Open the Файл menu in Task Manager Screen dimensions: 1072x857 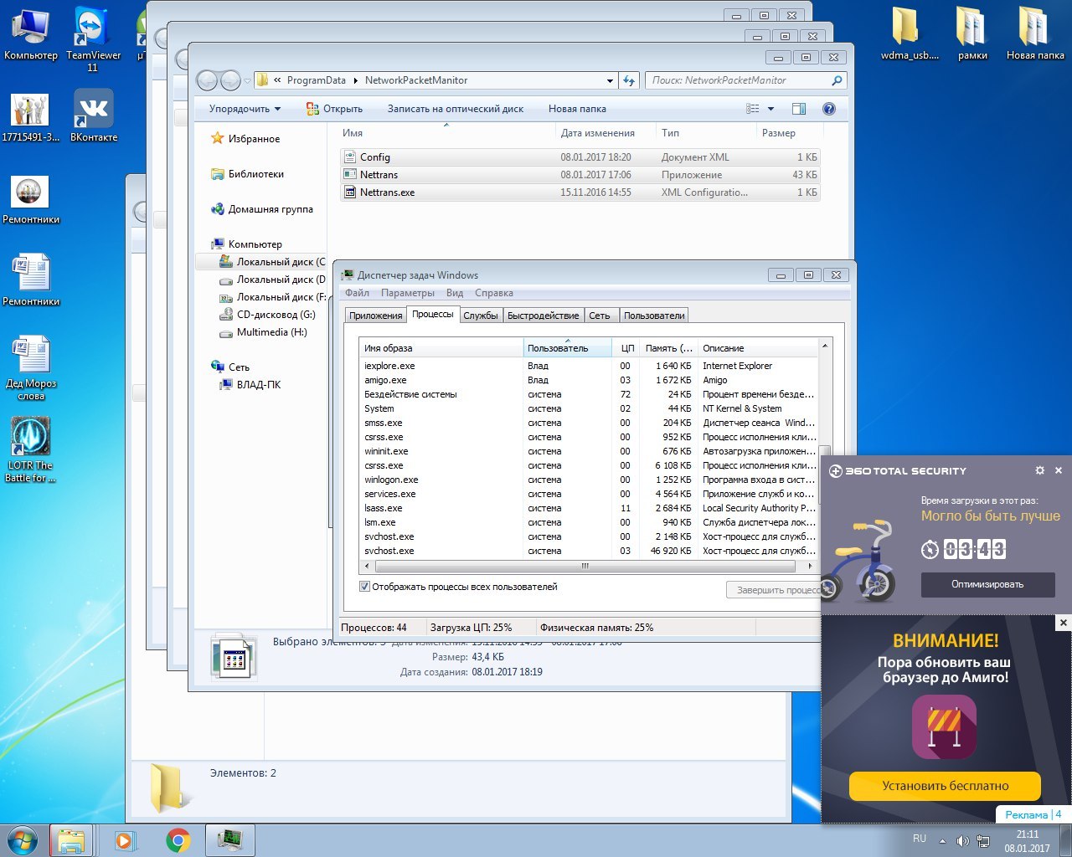click(x=357, y=293)
